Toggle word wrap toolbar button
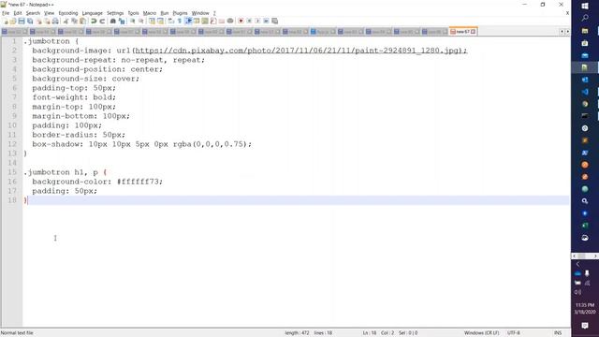599x337 pixels. click(170, 21)
